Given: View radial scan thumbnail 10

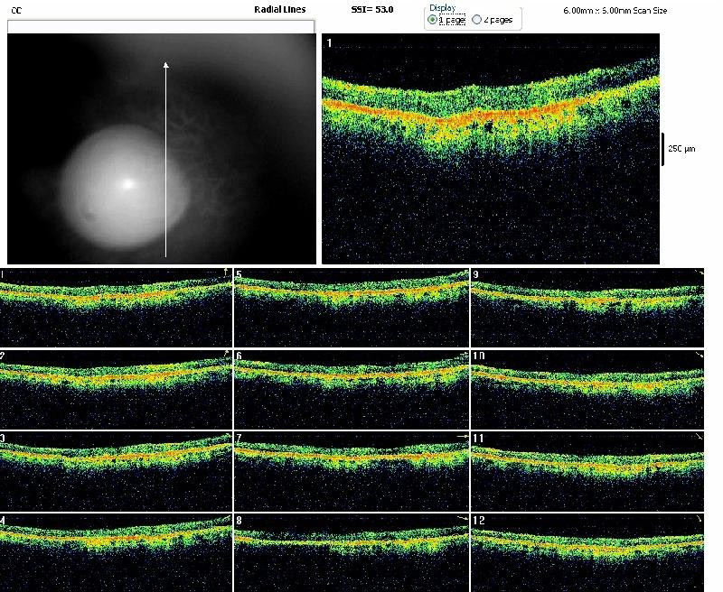Looking at the screenshot, I should pos(587,389).
